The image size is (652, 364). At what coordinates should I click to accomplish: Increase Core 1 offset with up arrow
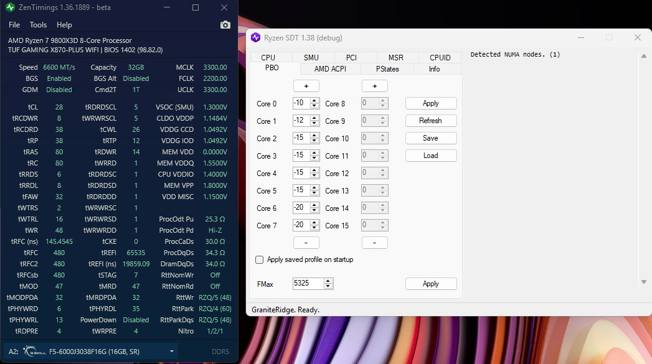[314, 118]
